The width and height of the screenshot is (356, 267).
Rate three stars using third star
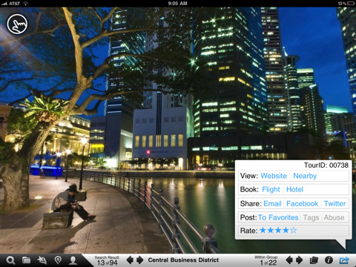[x=278, y=231]
